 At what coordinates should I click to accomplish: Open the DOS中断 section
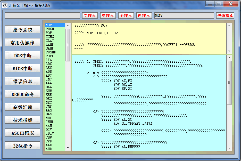22,55
